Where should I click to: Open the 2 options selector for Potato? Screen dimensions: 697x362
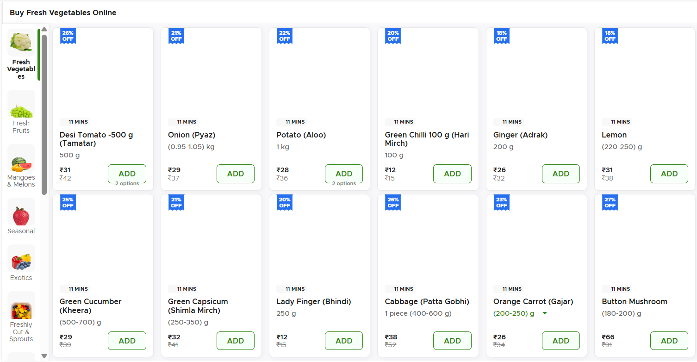(x=343, y=183)
